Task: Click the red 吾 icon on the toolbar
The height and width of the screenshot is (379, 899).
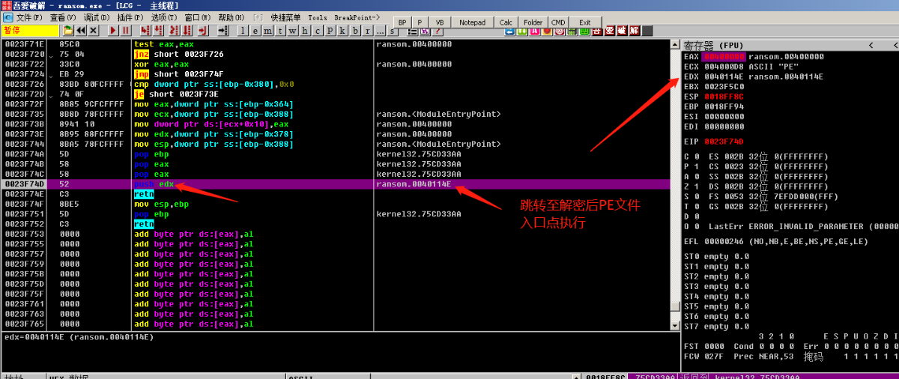Action: (x=596, y=31)
